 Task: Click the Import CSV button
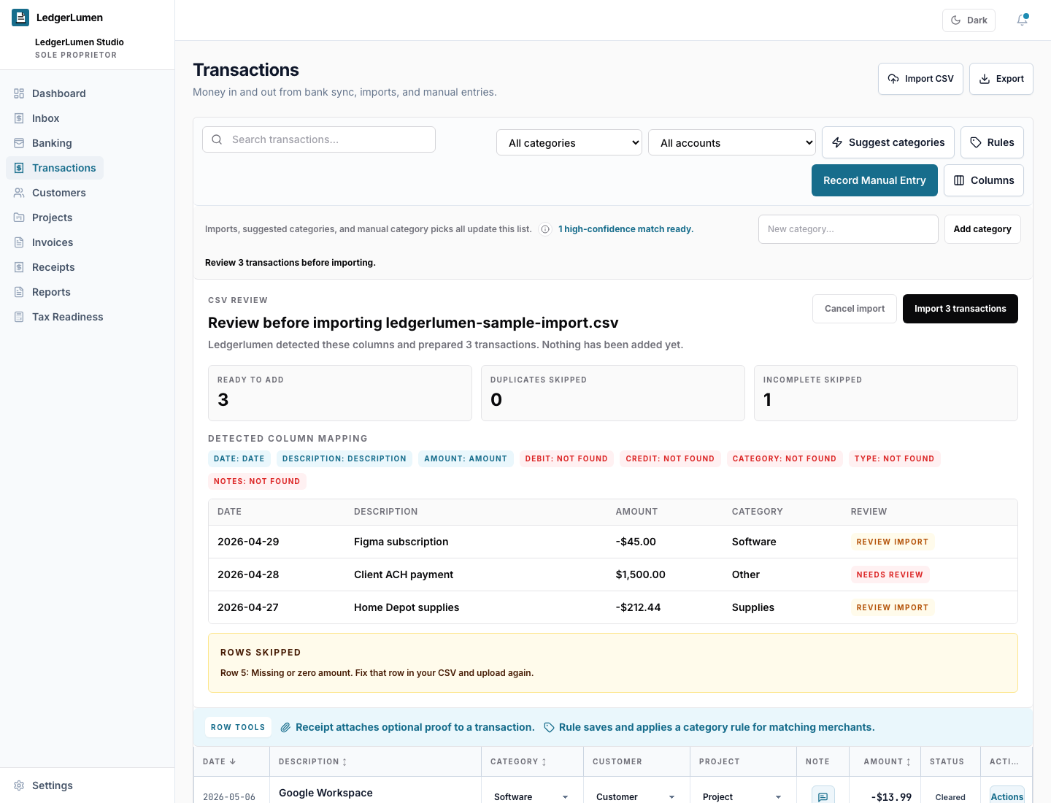[x=920, y=79]
